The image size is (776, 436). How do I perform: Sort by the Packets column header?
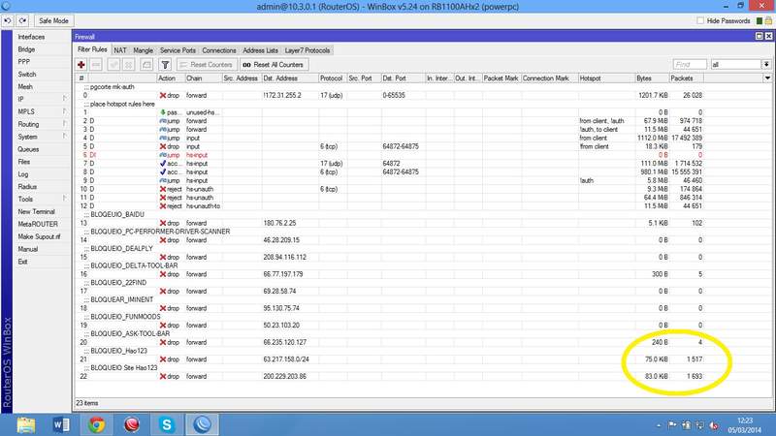686,78
